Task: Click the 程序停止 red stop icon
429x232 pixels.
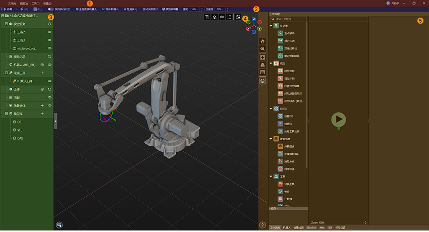Action: pos(281,168)
